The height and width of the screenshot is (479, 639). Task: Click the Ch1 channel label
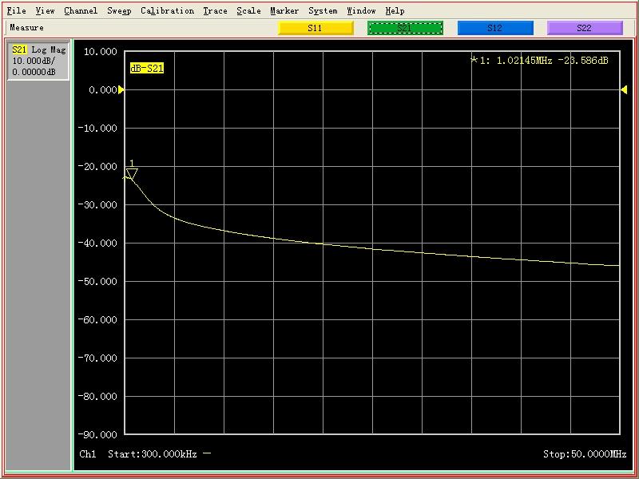coord(88,453)
